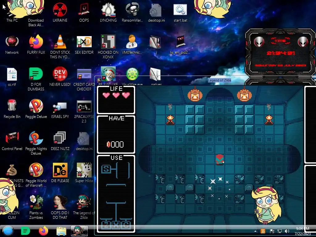Viewport: 316px width, 237px height.
Task: Click the OOPS desktop shortcut
Action: [84, 12]
